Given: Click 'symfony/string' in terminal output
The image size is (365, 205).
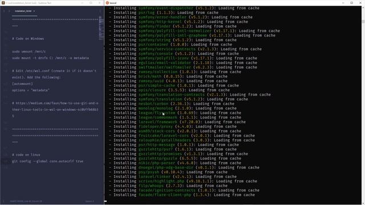Looking at the screenshot, I should tap(155, 40).
